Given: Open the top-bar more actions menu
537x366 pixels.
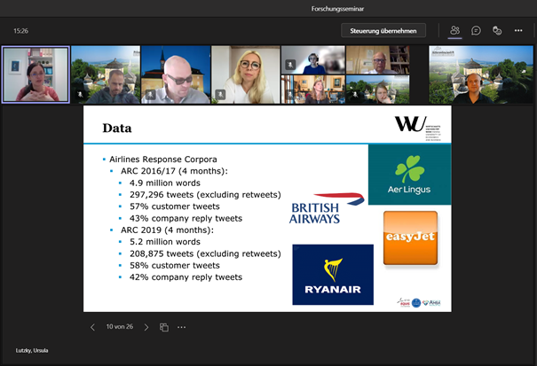Looking at the screenshot, I should [518, 30].
